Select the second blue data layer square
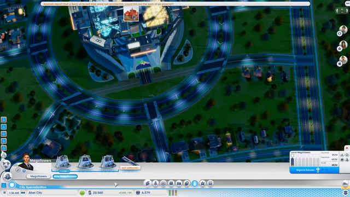This screenshot has width=350, height=197. [x=4, y=127]
